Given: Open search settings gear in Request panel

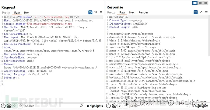Looking at the screenshot, I should 9,106.
